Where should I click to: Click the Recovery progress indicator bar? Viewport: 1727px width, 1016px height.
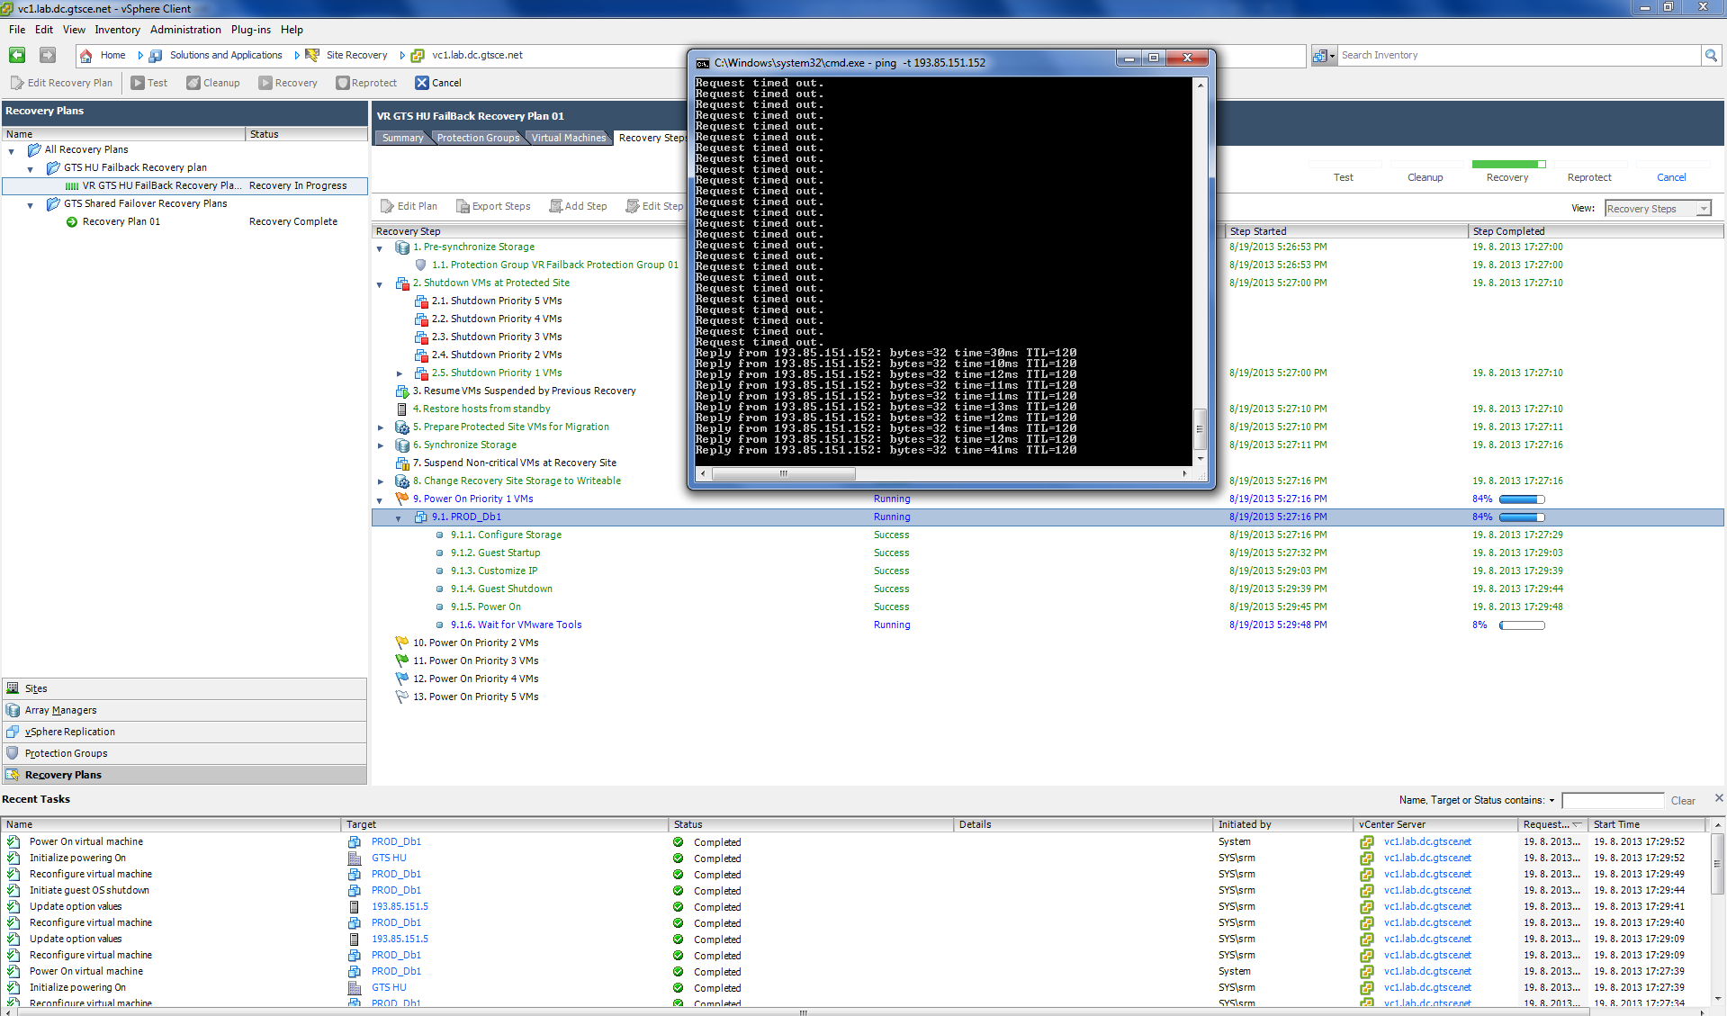[x=1508, y=165]
